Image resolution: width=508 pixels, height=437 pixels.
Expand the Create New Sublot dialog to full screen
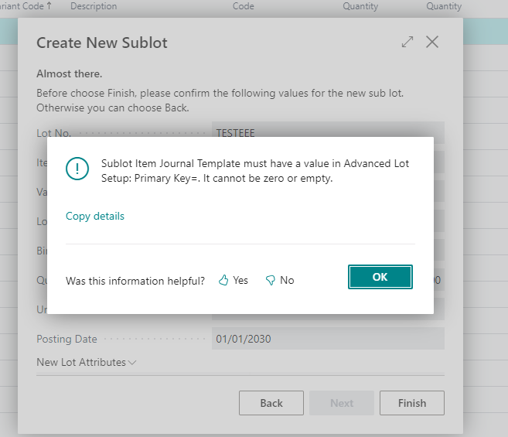[407, 43]
